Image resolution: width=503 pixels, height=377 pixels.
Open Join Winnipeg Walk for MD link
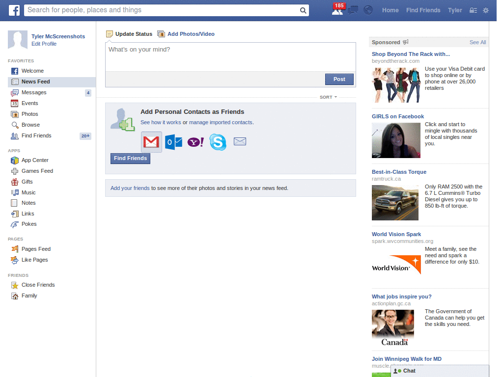coord(406,359)
